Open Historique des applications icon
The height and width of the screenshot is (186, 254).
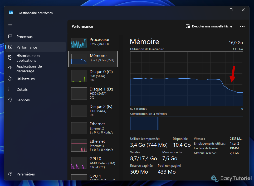10,58
